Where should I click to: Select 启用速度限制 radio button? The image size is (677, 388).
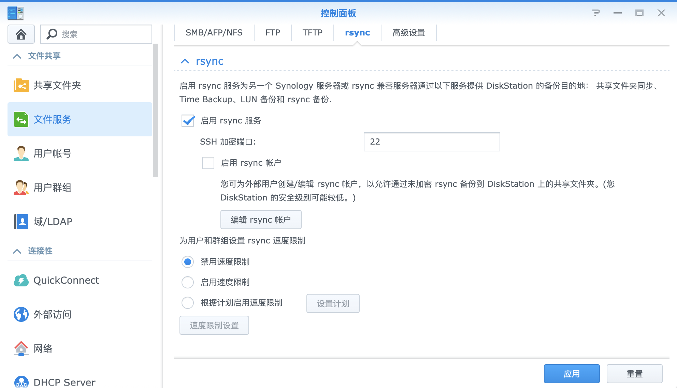click(188, 282)
